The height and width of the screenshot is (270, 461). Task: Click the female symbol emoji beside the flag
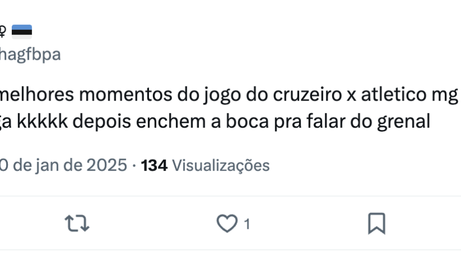(x=3, y=31)
